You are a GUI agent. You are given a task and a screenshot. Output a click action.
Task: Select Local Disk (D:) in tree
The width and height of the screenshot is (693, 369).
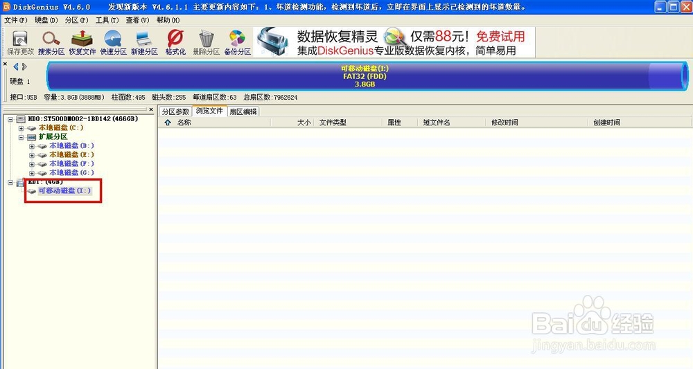pyautogui.click(x=71, y=145)
